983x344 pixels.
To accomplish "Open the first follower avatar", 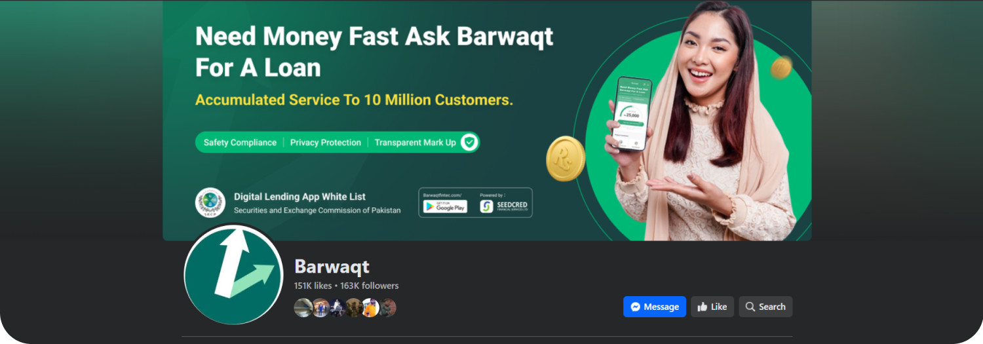I will pyautogui.click(x=303, y=307).
